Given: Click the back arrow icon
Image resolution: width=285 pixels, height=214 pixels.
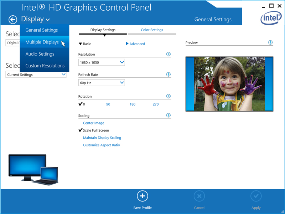Looking at the screenshot, I should coord(13,20).
